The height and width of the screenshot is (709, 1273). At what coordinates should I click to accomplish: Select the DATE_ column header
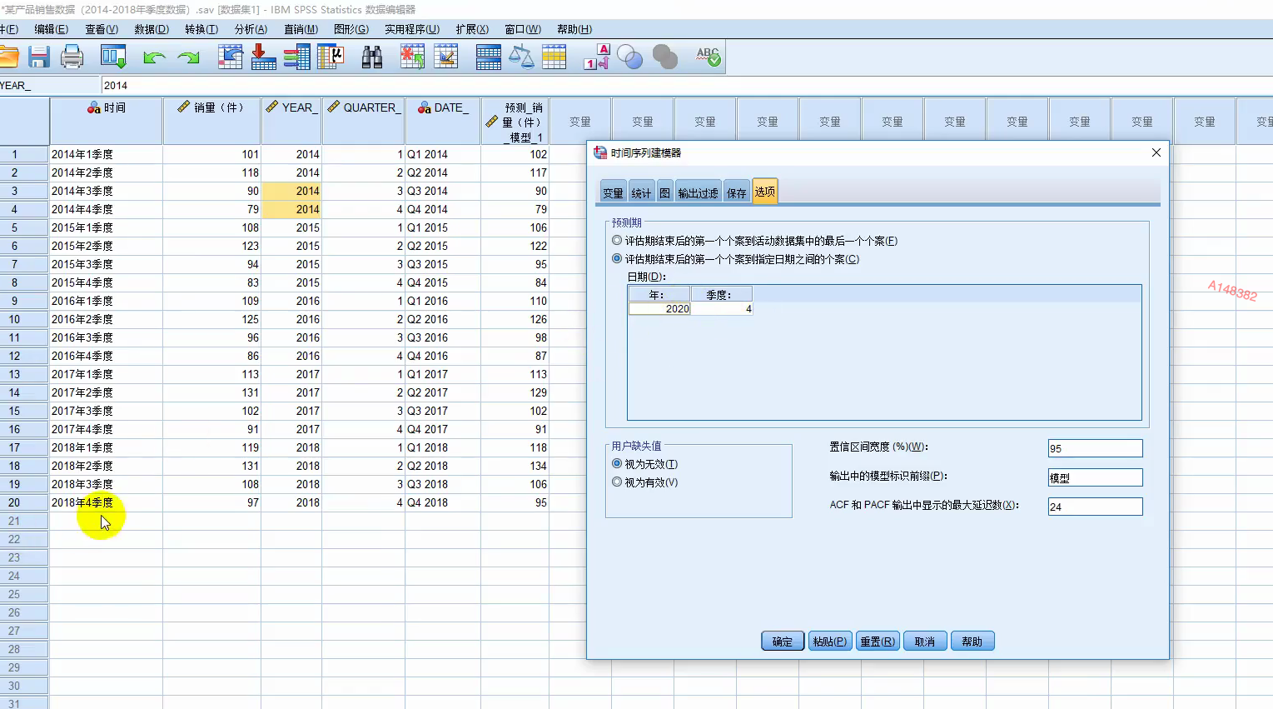(x=443, y=122)
